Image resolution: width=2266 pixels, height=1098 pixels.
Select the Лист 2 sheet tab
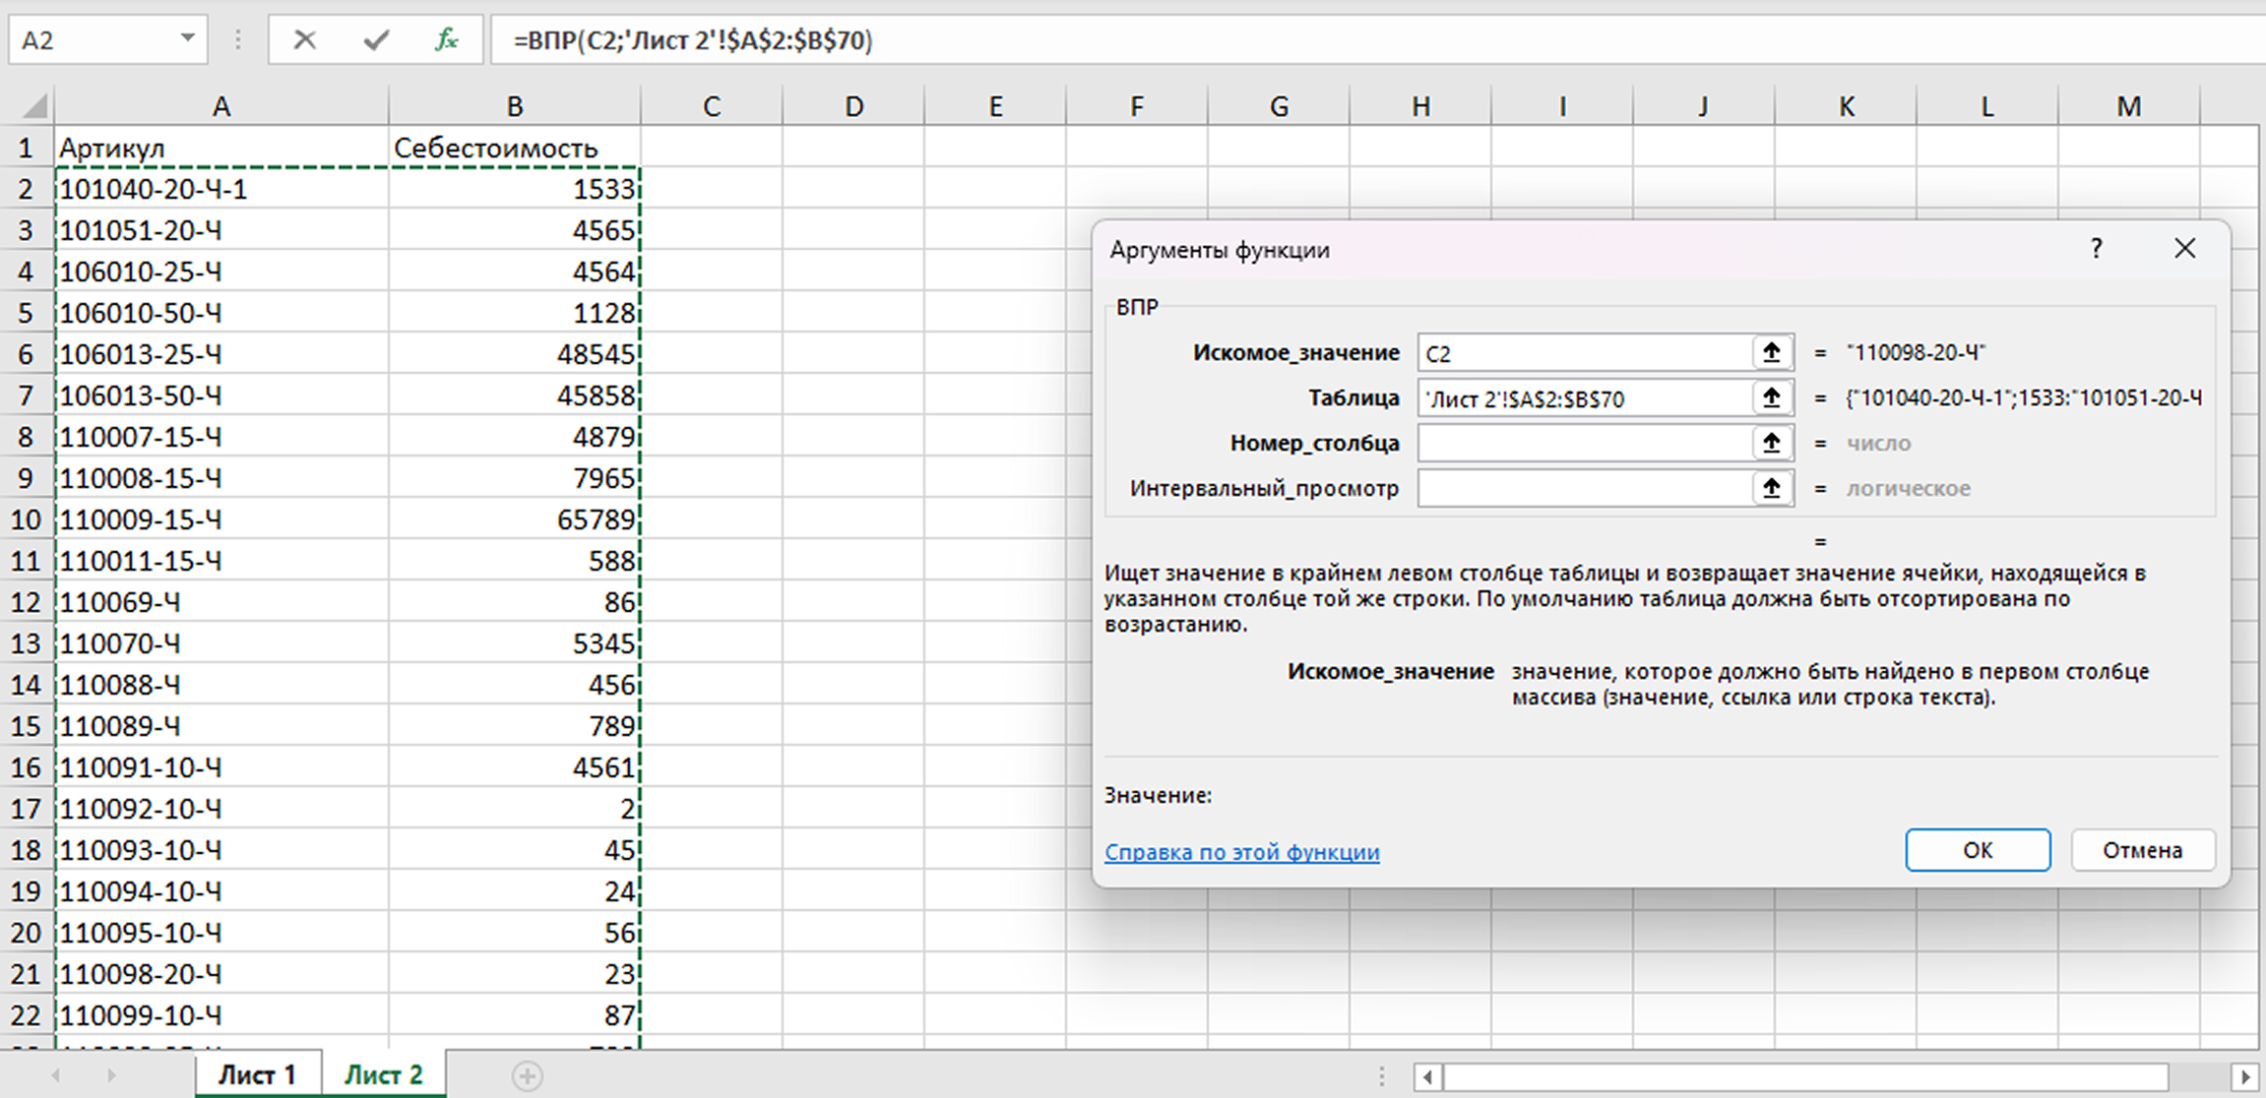[x=383, y=1075]
